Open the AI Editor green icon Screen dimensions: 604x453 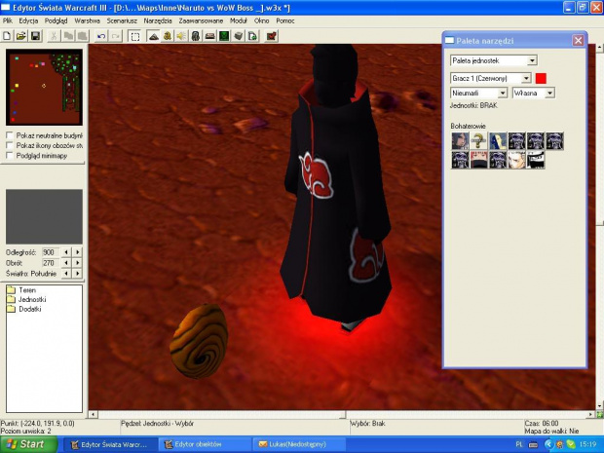[x=224, y=36]
